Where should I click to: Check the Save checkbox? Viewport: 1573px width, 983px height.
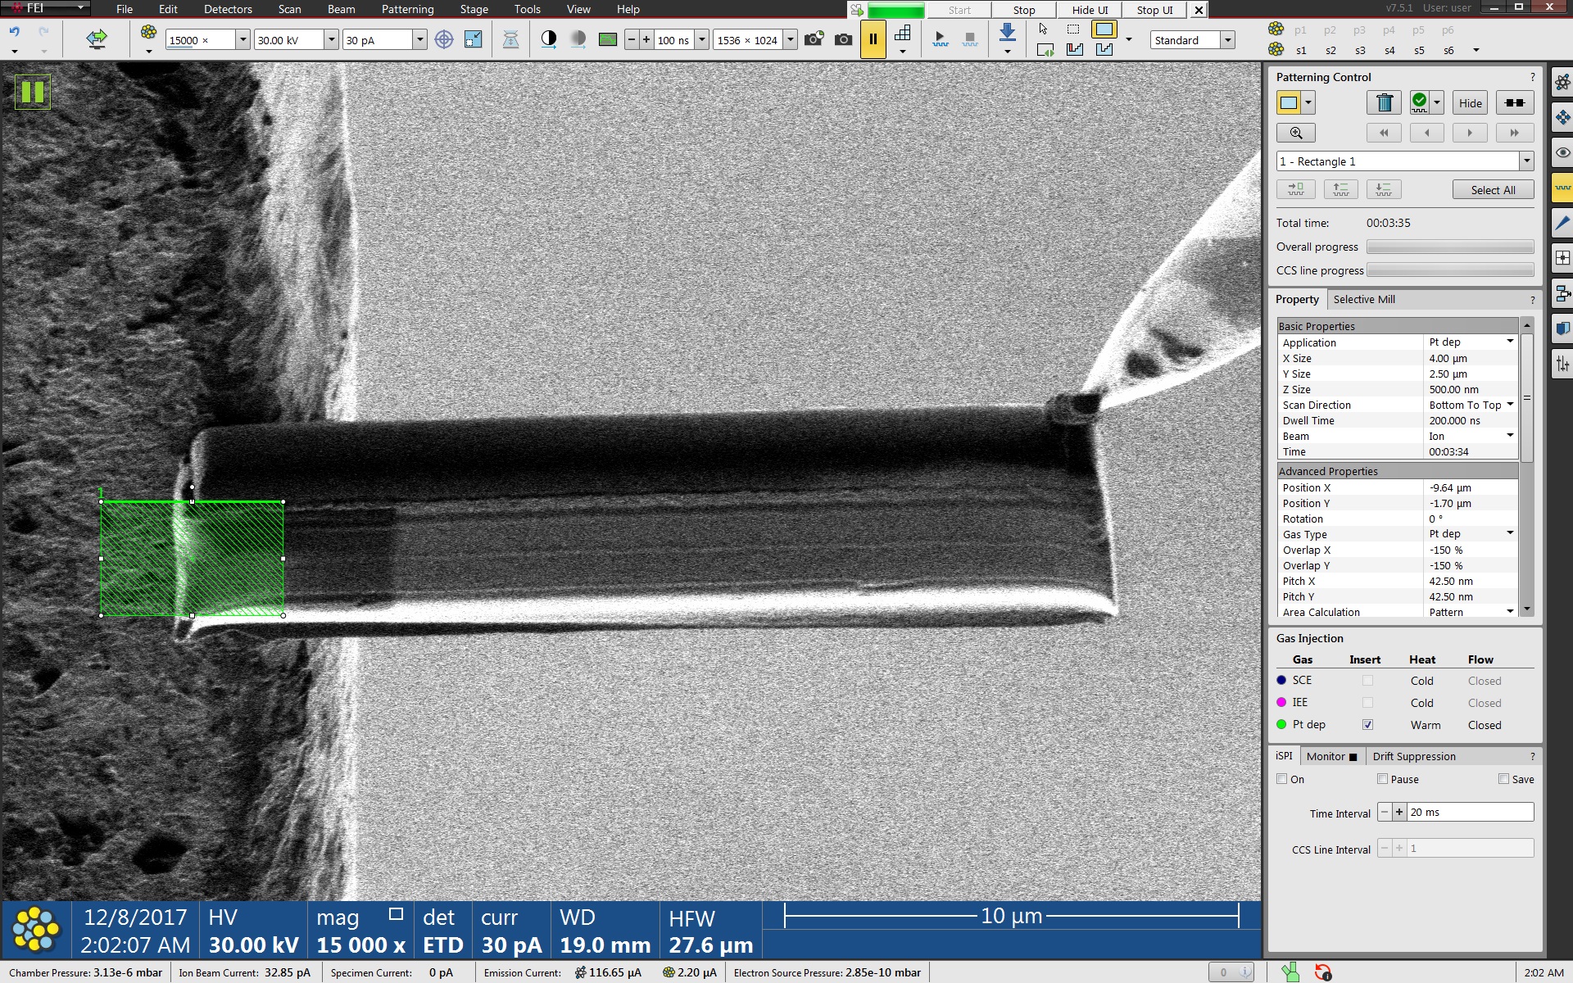1503,779
